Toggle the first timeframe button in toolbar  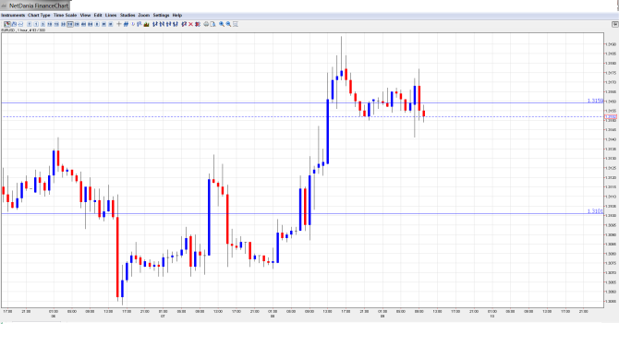[x=30, y=24]
